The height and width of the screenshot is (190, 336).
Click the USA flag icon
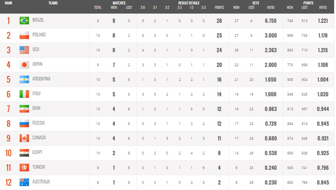tap(24, 50)
